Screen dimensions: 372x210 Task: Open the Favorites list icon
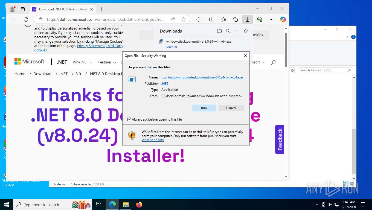tap(223, 19)
